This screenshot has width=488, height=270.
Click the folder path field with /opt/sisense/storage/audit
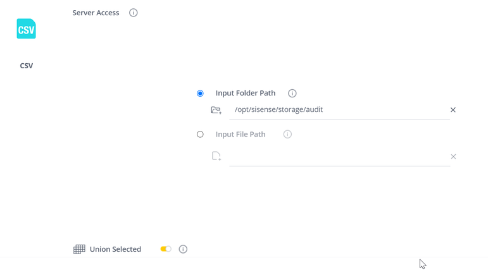pyautogui.click(x=339, y=110)
